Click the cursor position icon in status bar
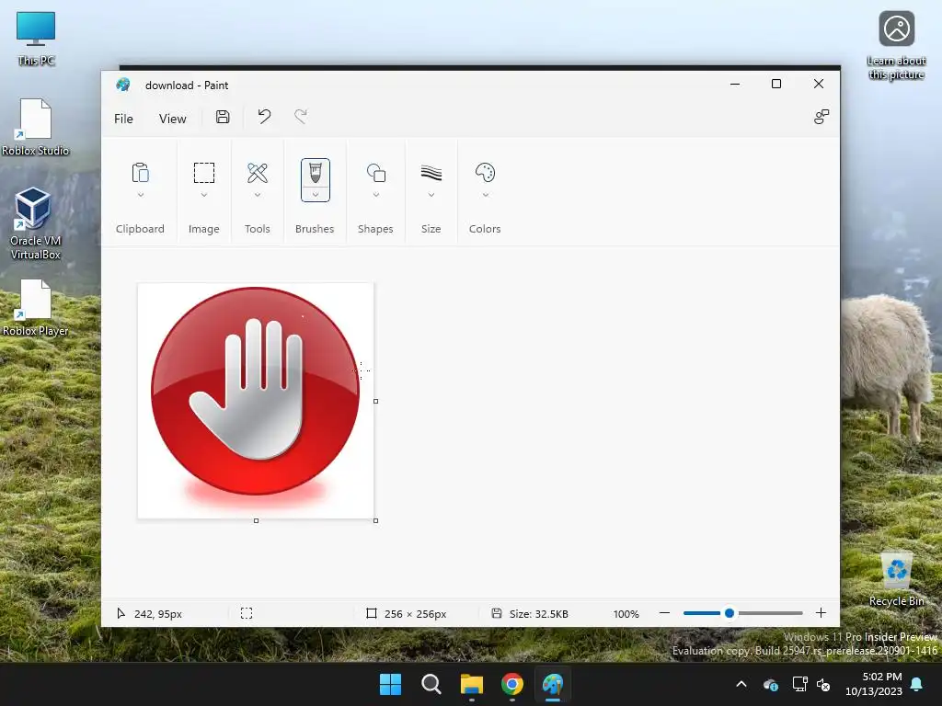Viewport: 942px width, 706px height. (121, 613)
